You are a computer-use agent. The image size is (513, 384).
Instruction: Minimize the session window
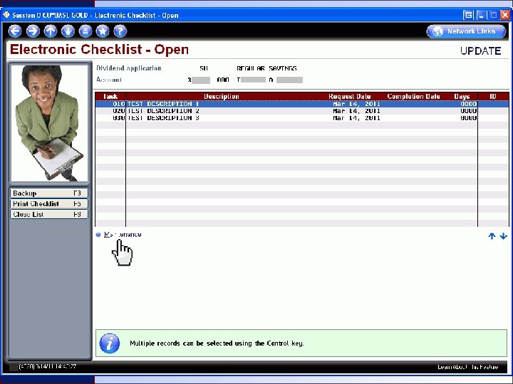coord(481,15)
